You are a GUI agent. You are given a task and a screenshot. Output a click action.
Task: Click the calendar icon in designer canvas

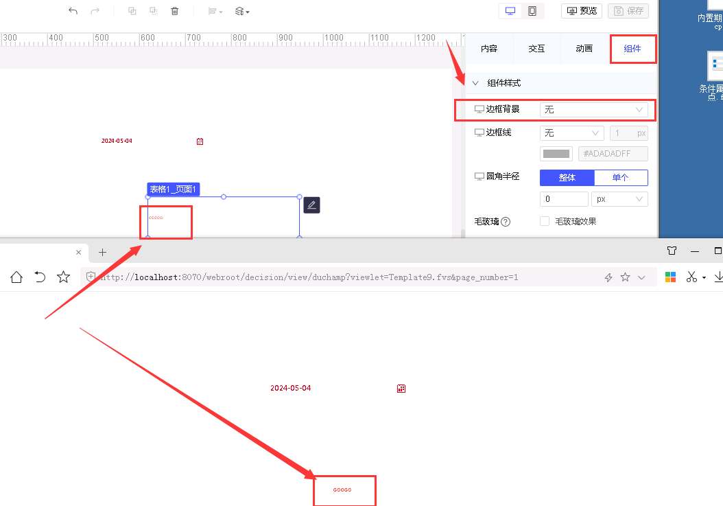200,141
